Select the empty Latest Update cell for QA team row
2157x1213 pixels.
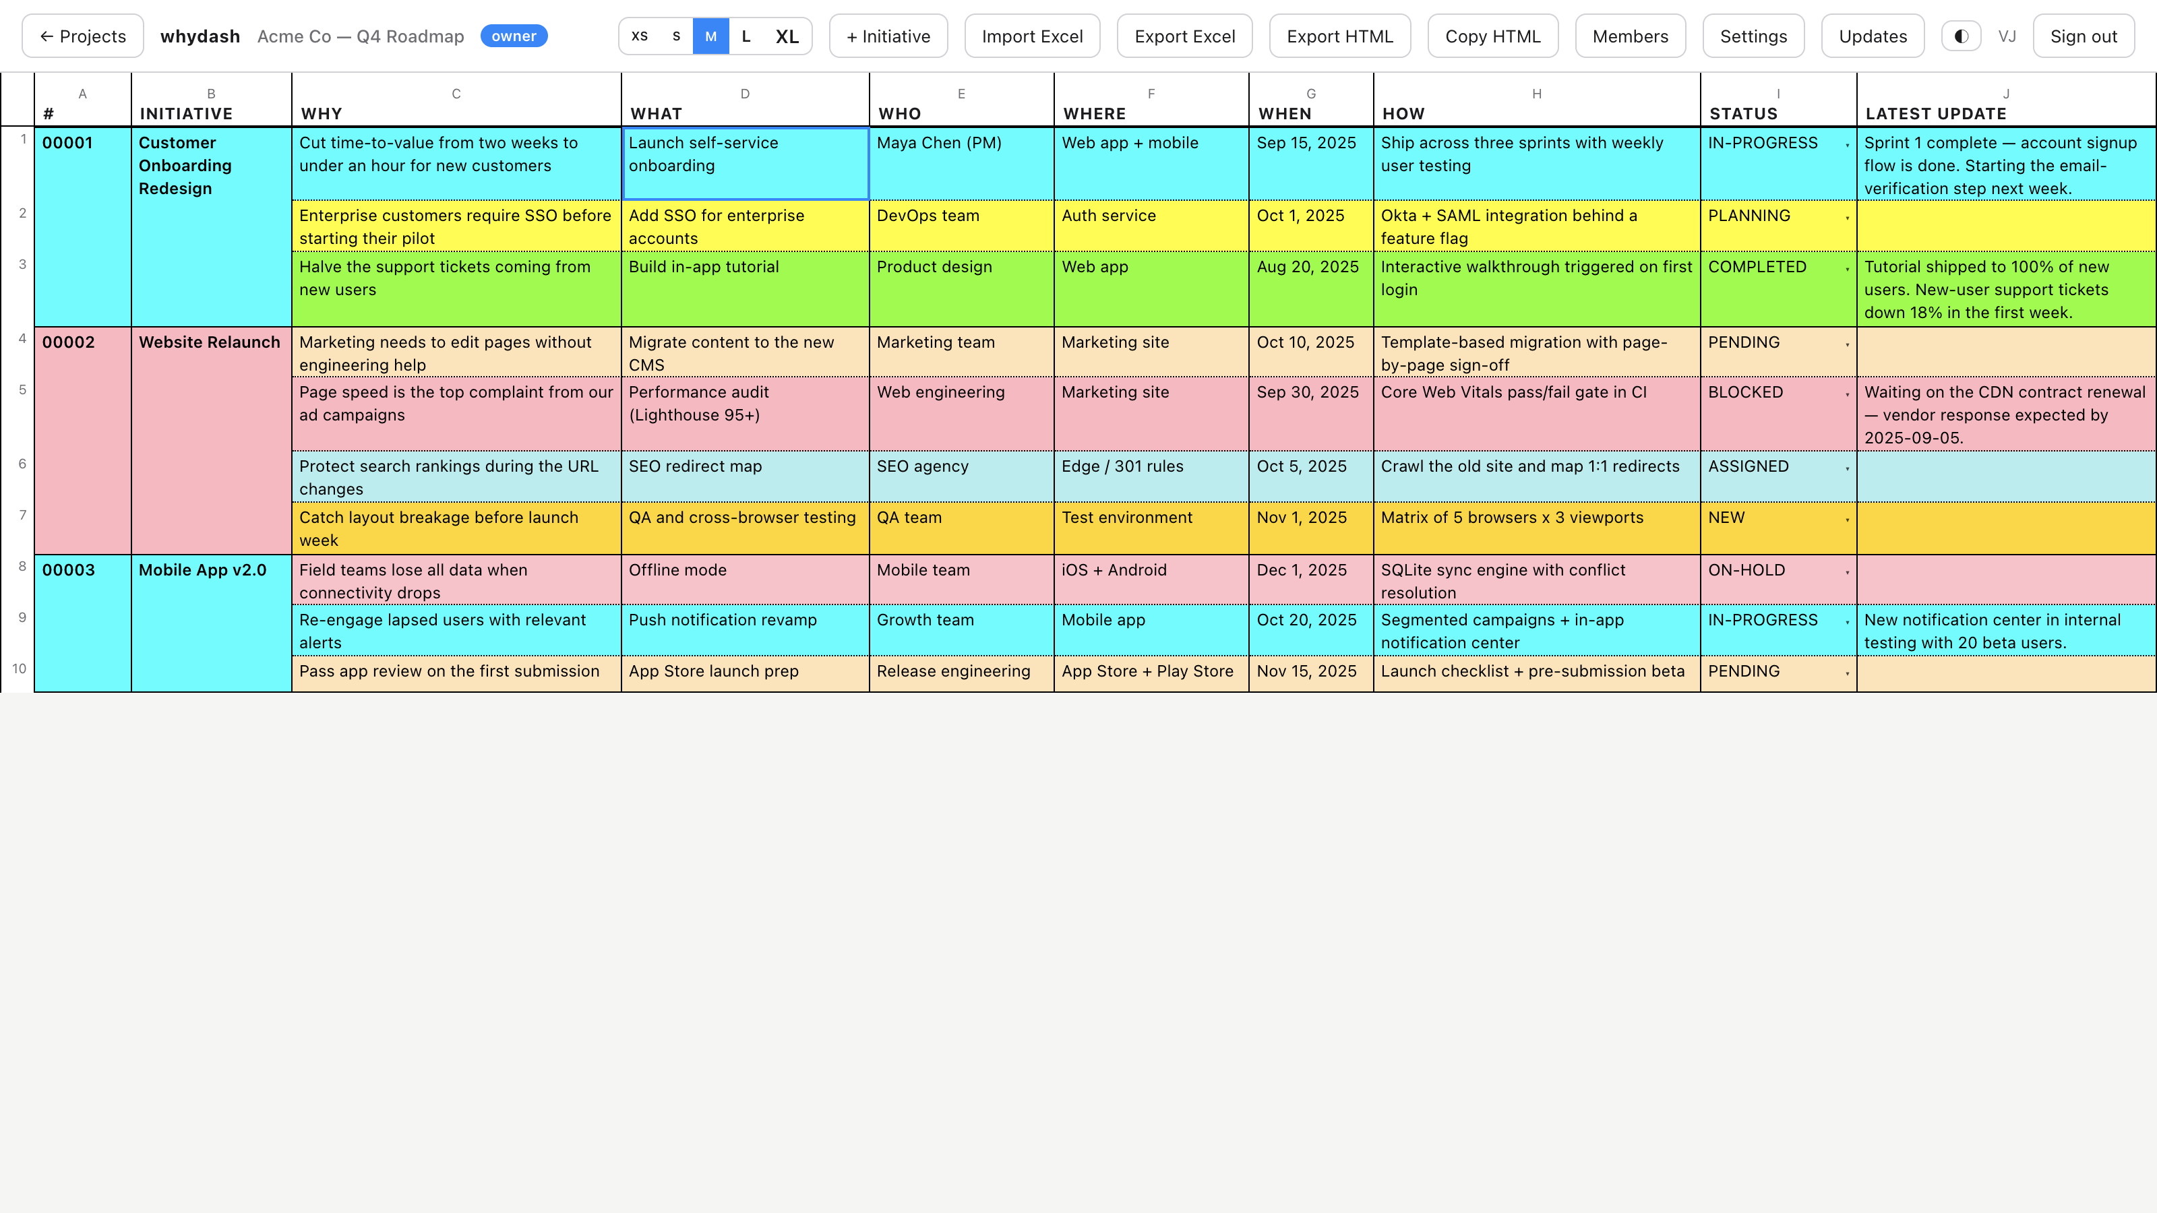point(2005,528)
